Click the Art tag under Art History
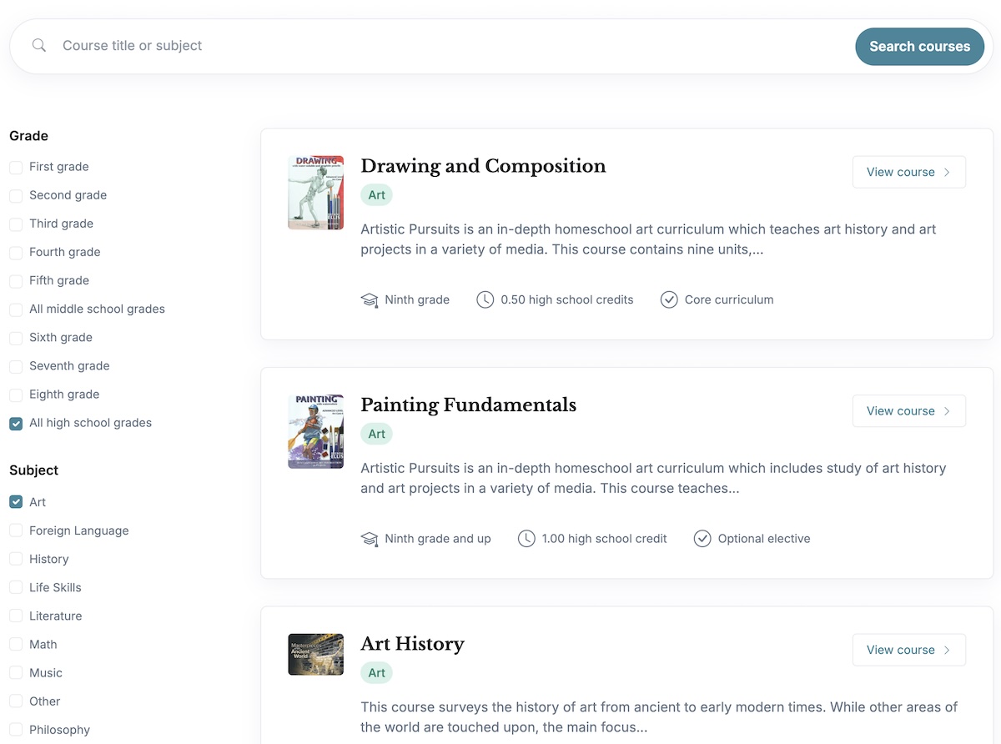Viewport: 1001px width, 744px height. 377,673
